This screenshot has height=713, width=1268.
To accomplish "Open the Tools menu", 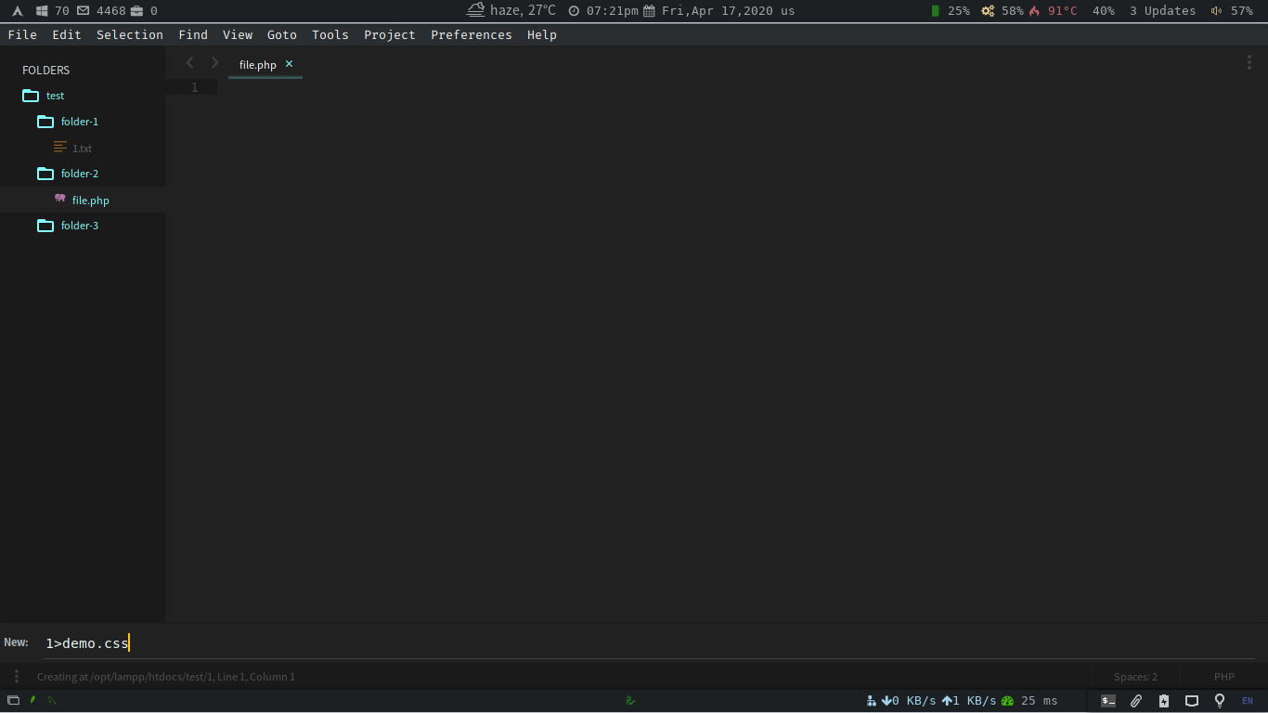I will coord(330,34).
